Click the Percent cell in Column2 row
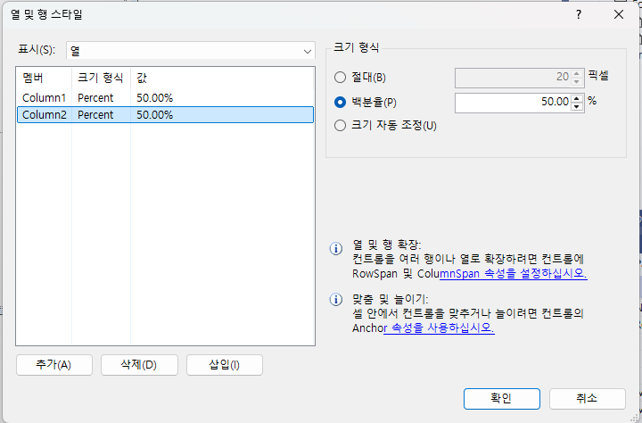 pos(95,115)
